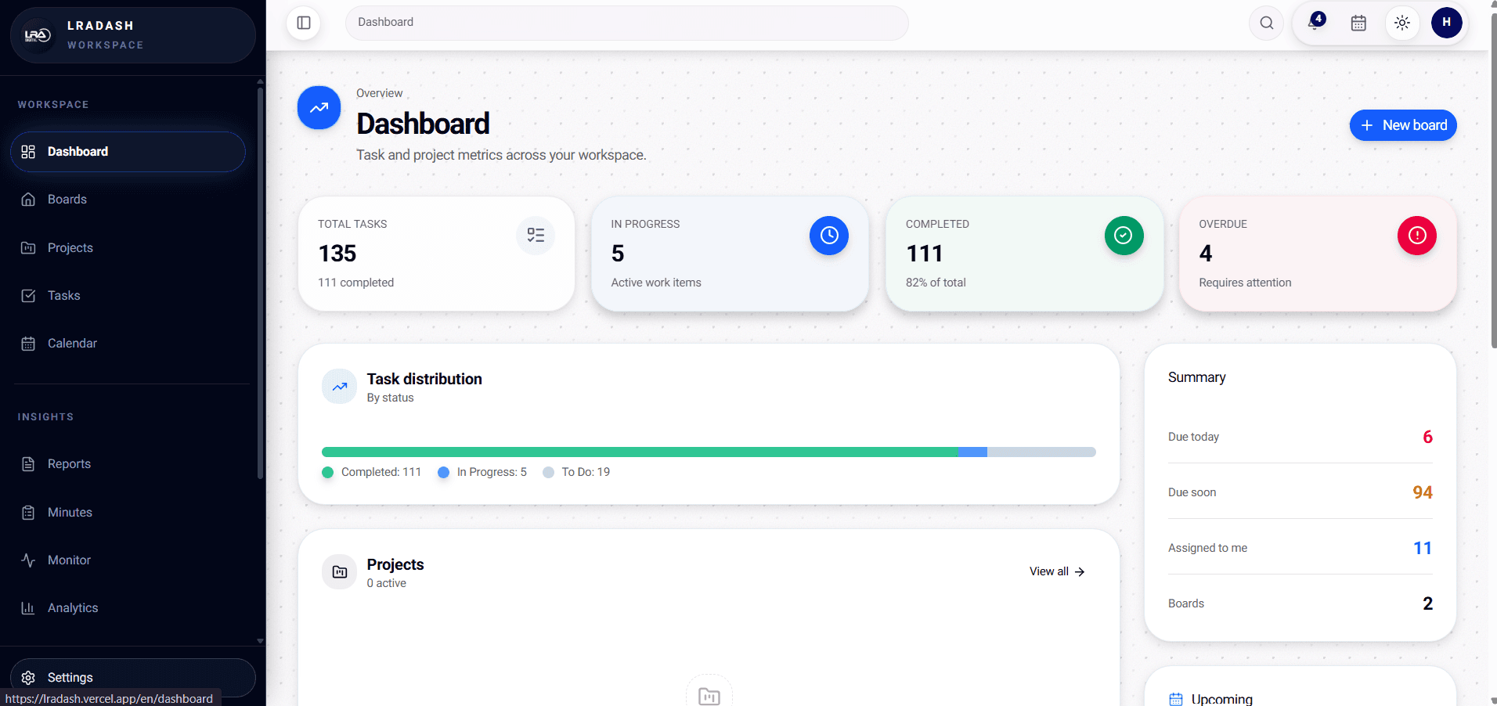The image size is (1497, 706).
Task: Click the blue trending-up icon beside Dashboard title
Action: [319, 108]
